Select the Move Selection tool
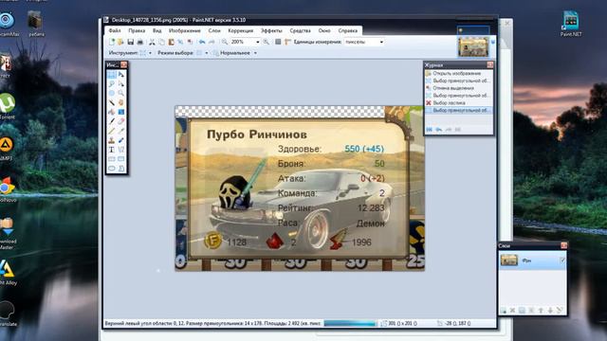 [x=121, y=84]
